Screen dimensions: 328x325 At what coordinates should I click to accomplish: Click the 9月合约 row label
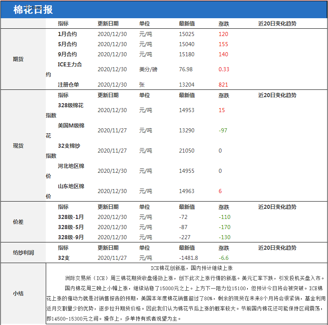(67, 54)
